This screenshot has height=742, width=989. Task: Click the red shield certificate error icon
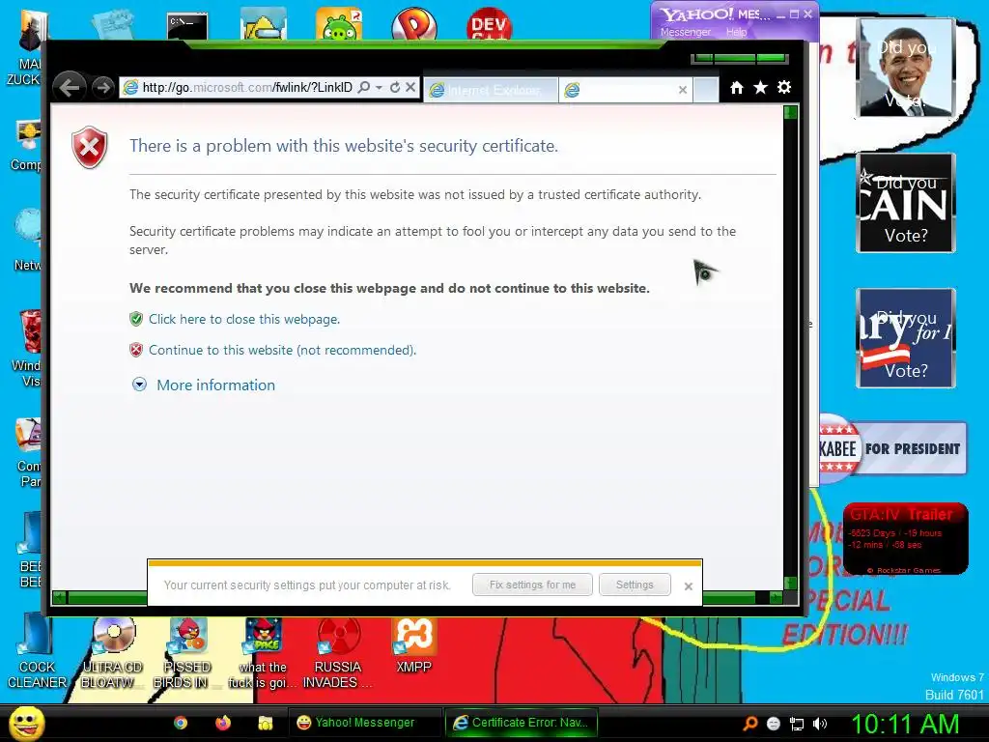pyautogui.click(x=90, y=147)
